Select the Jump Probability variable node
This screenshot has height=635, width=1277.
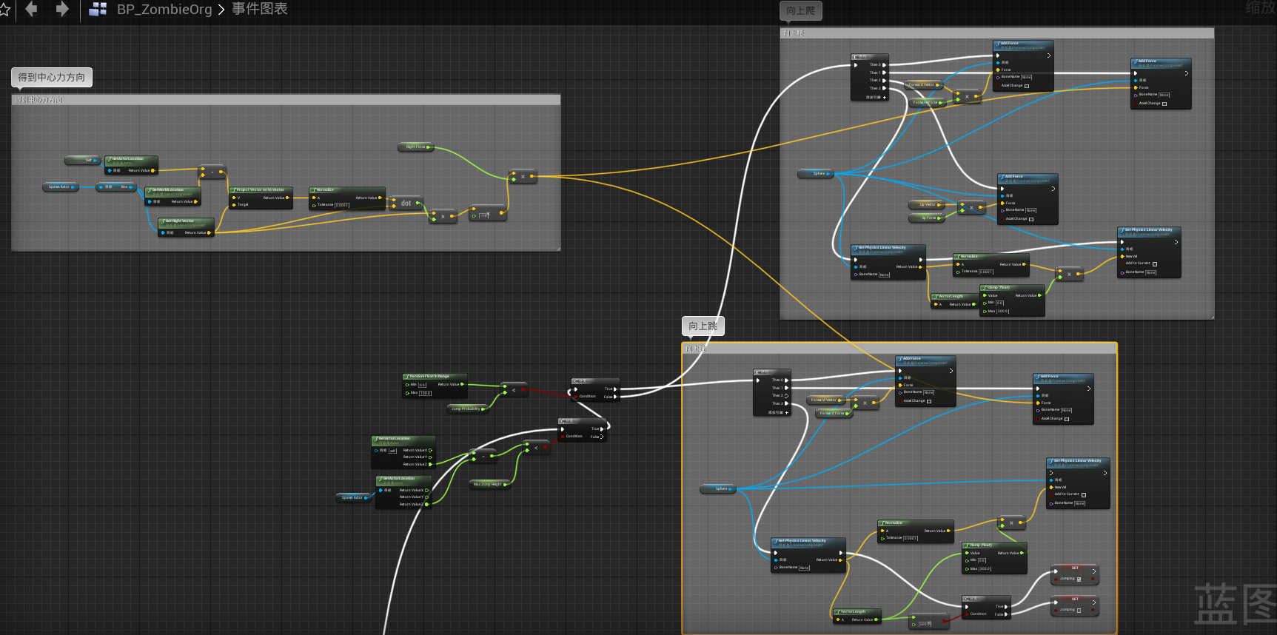pos(467,409)
